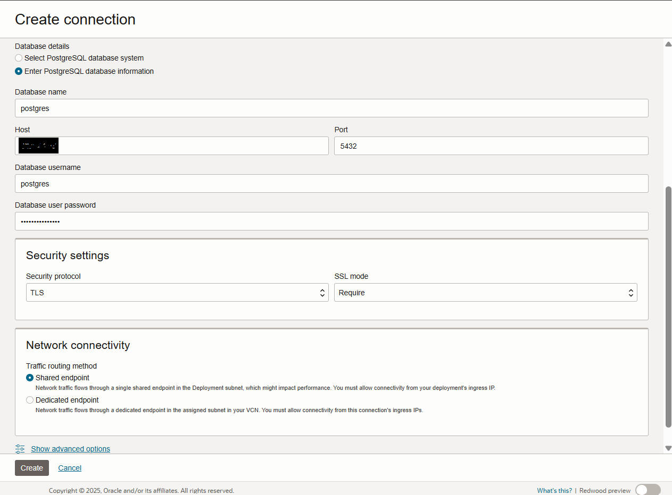Select Dedicated endpoint routing method
Screen dimensions: 672x495
tap(30, 400)
